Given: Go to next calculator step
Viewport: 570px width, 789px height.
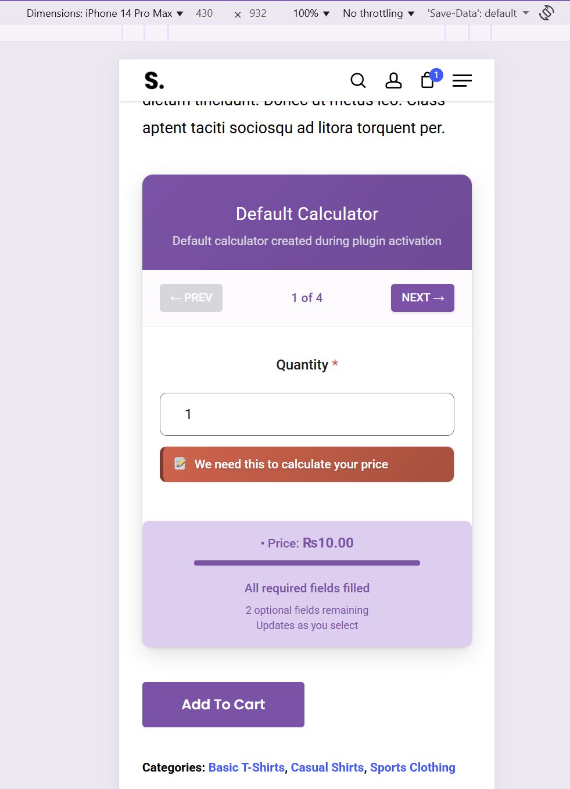Looking at the screenshot, I should coord(422,298).
